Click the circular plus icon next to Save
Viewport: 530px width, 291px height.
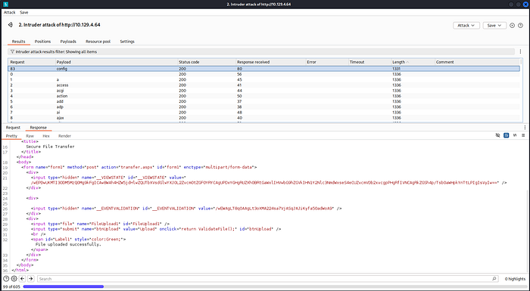pos(512,25)
